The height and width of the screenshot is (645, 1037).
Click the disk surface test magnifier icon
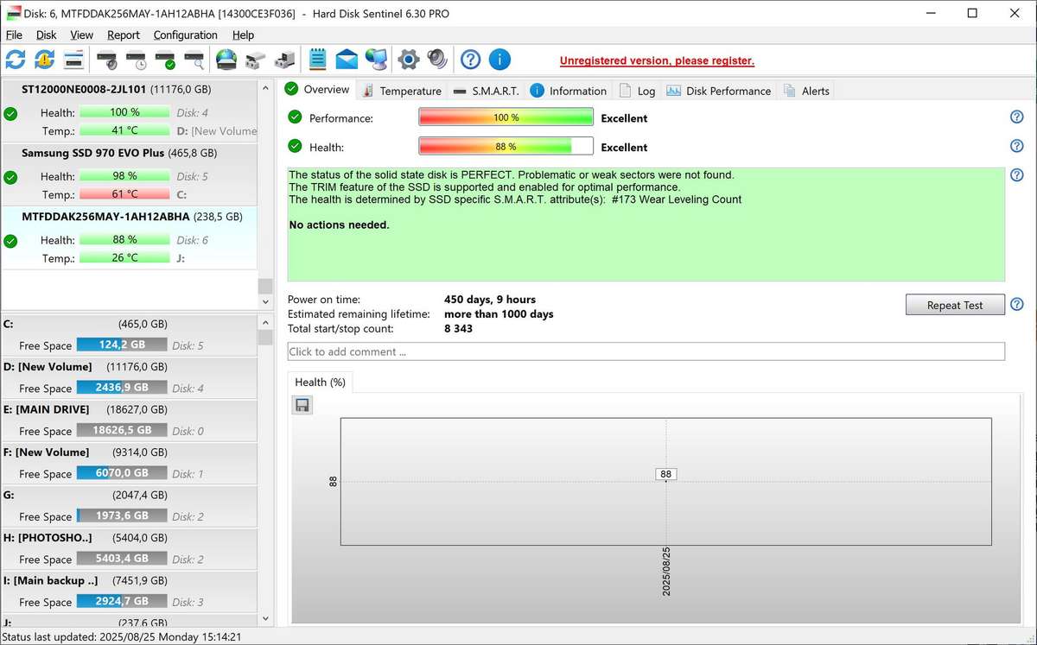tap(194, 59)
